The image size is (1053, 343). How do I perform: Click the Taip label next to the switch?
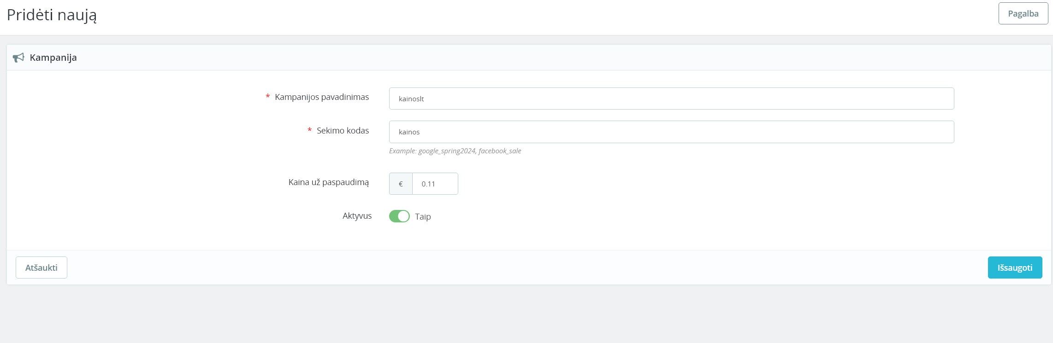tap(423, 216)
